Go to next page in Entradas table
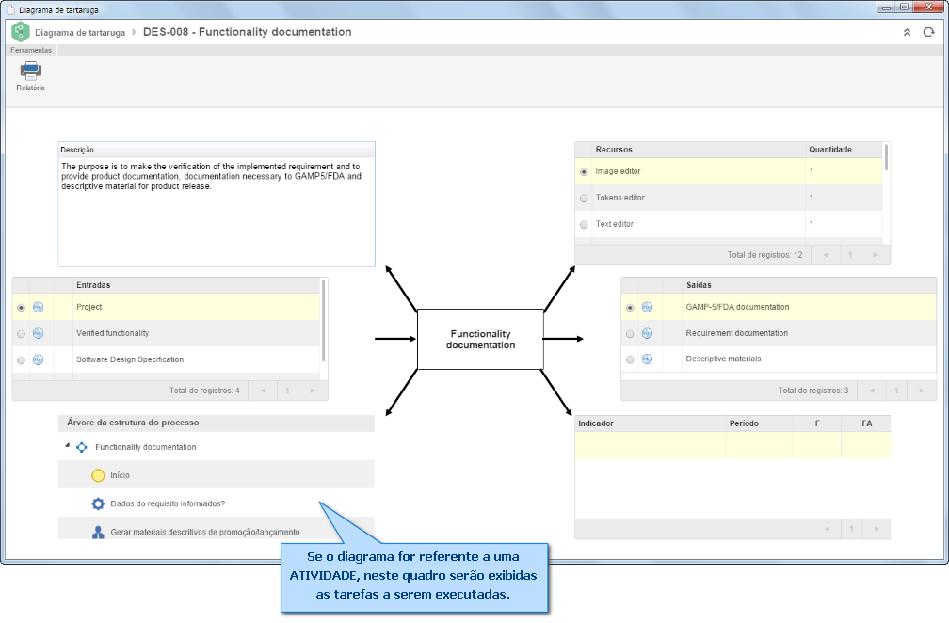The height and width of the screenshot is (623, 949). click(313, 391)
